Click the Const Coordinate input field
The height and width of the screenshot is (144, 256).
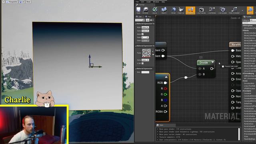[x=145, y=37]
